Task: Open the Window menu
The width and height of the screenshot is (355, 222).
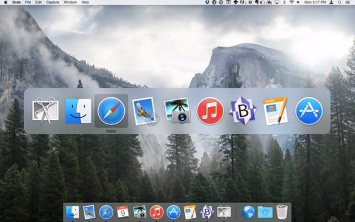Action: [70, 2]
